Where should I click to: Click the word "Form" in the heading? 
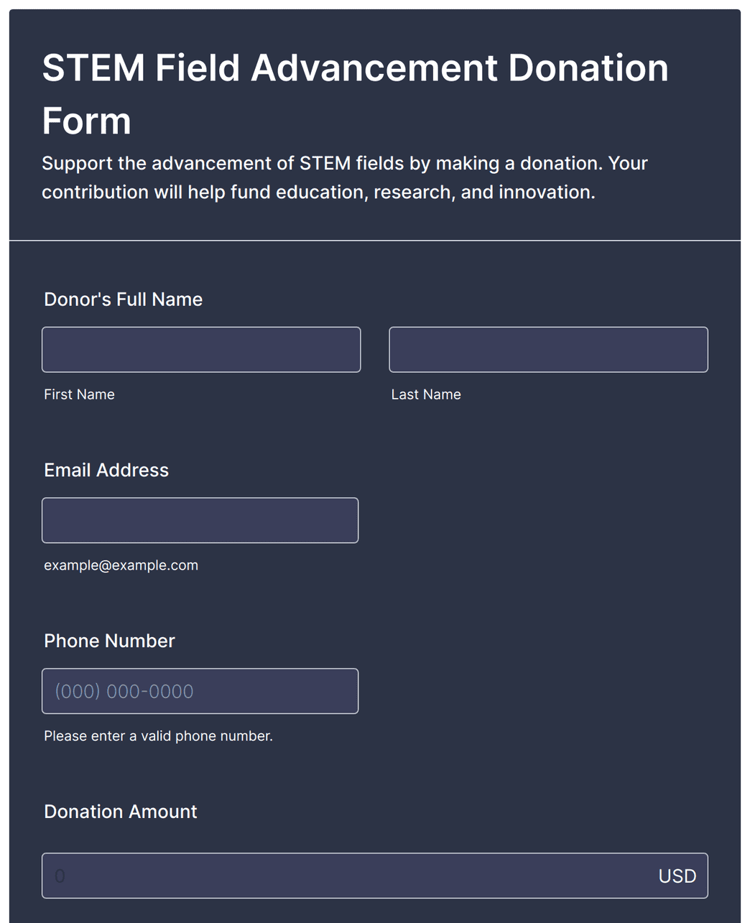86,121
